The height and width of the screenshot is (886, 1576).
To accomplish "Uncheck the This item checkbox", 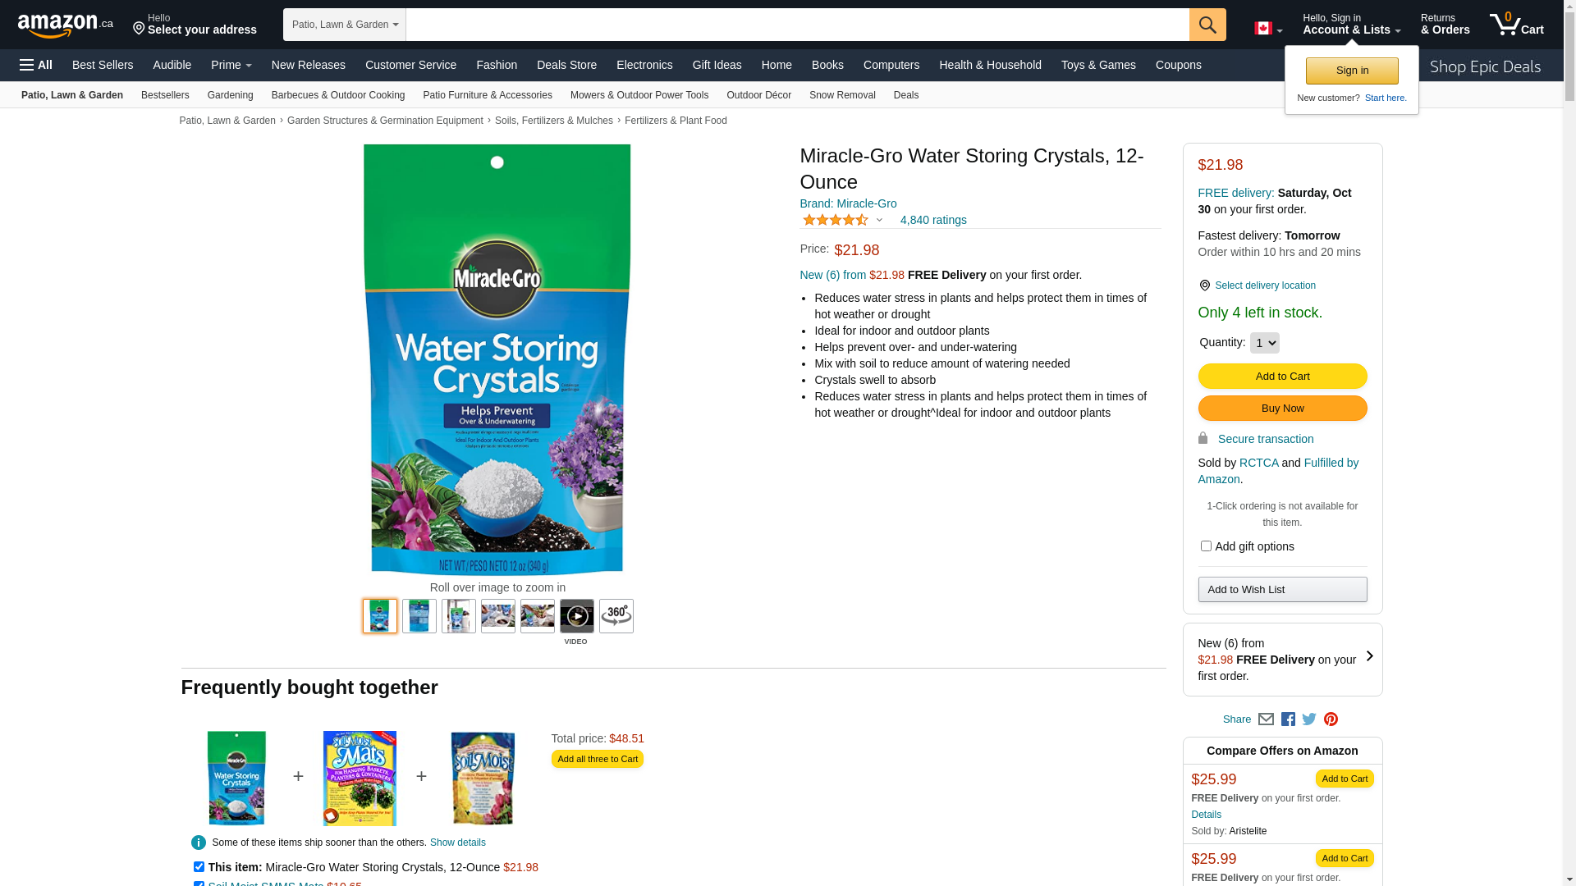I will pyautogui.click(x=199, y=867).
